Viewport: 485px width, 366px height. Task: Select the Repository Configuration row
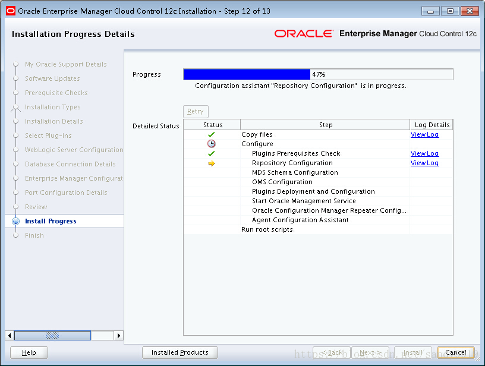click(319, 163)
